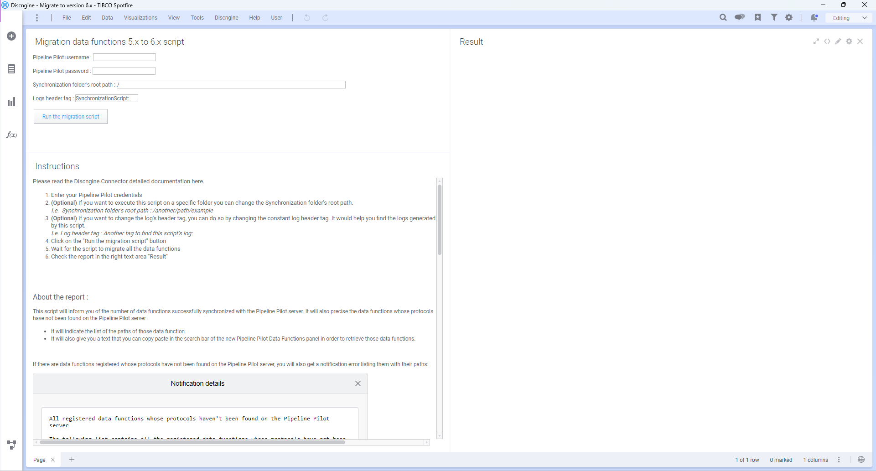
Task: Open the Notifications bell icon
Action: tap(814, 18)
